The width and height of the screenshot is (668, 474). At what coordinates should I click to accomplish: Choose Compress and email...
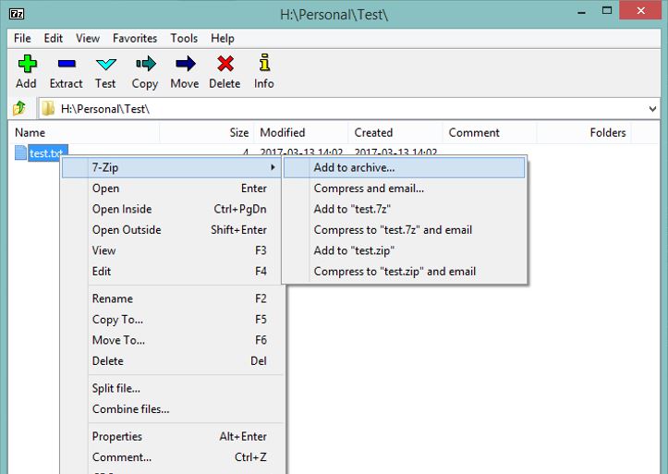405,188
